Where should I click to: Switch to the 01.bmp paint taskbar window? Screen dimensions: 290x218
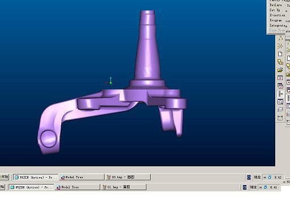pos(123,187)
